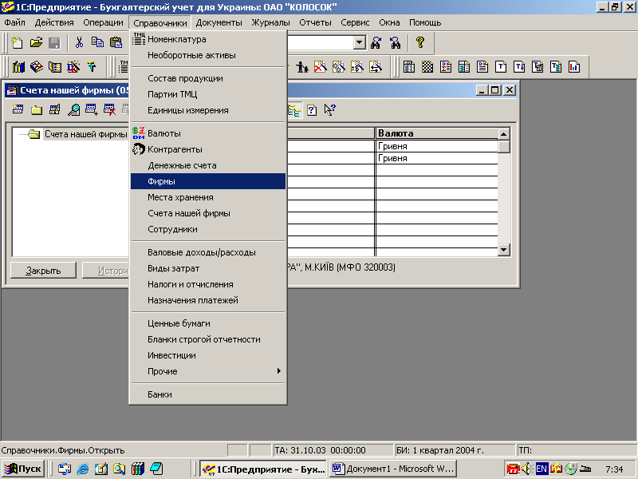The image size is (638, 479).
Task: Open Необоротные активы from menu
Action: tap(208, 55)
